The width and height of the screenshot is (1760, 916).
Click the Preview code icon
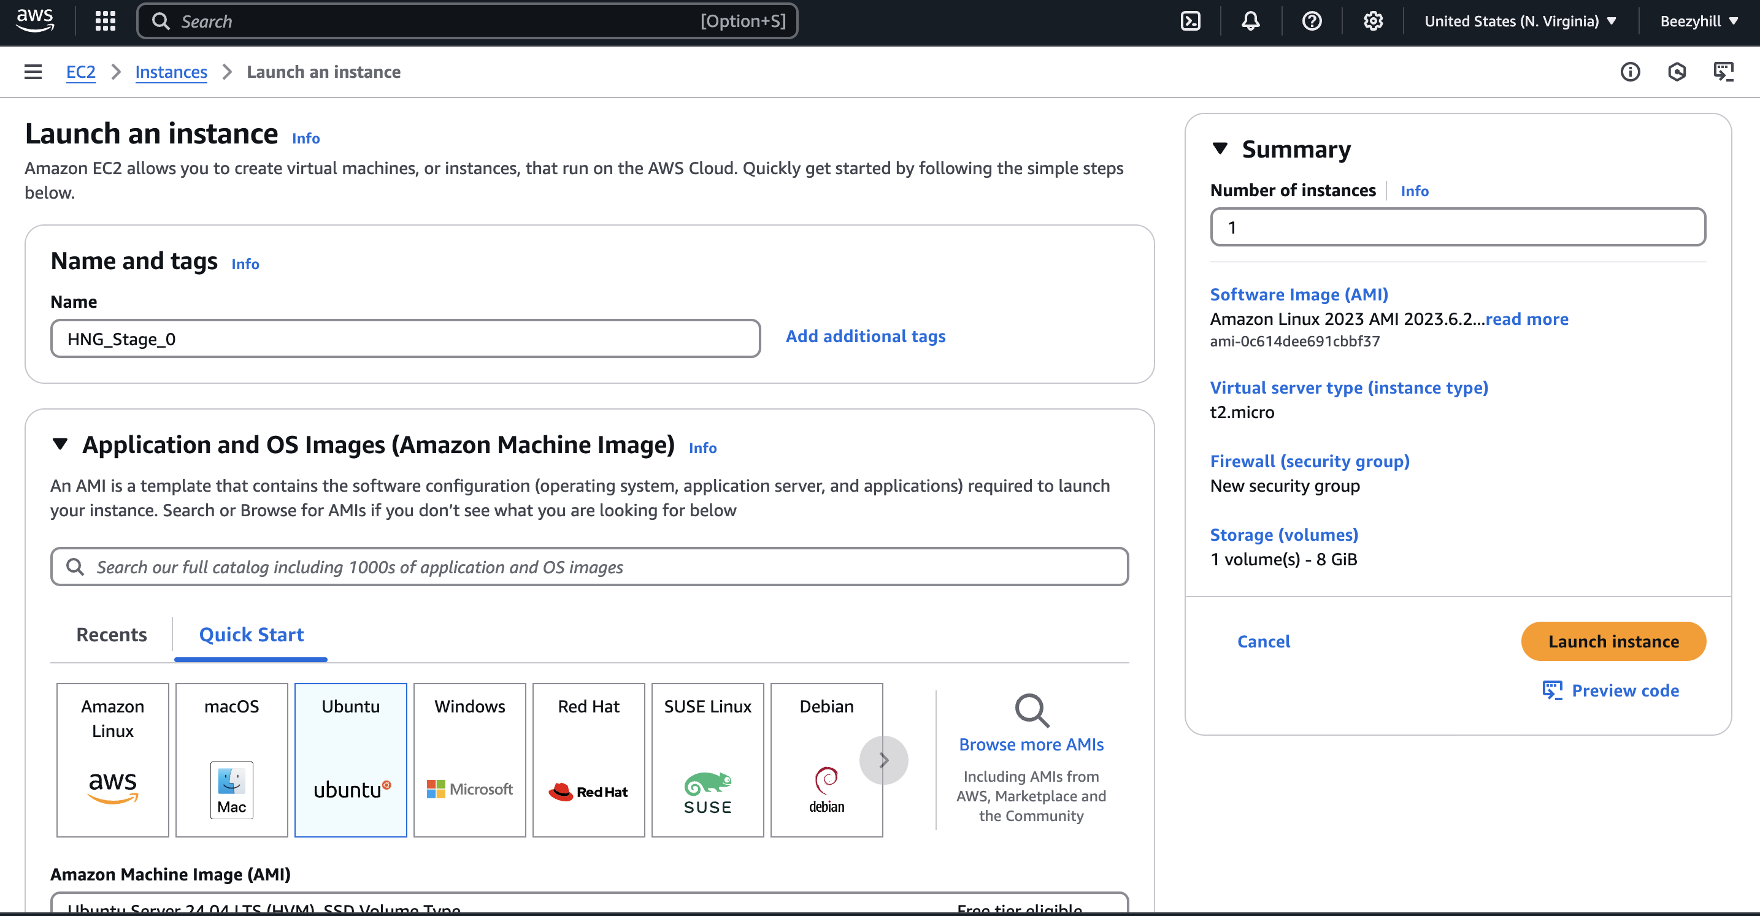coord(1552,690)
